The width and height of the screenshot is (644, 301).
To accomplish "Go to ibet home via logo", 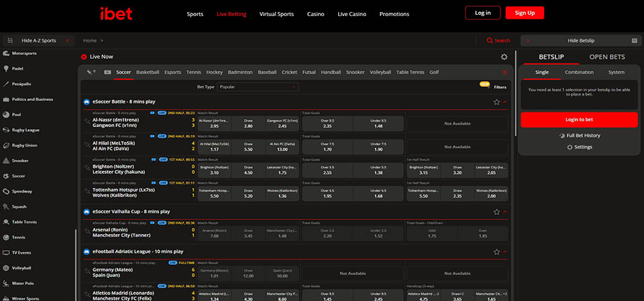I will [x=116, y=14].
